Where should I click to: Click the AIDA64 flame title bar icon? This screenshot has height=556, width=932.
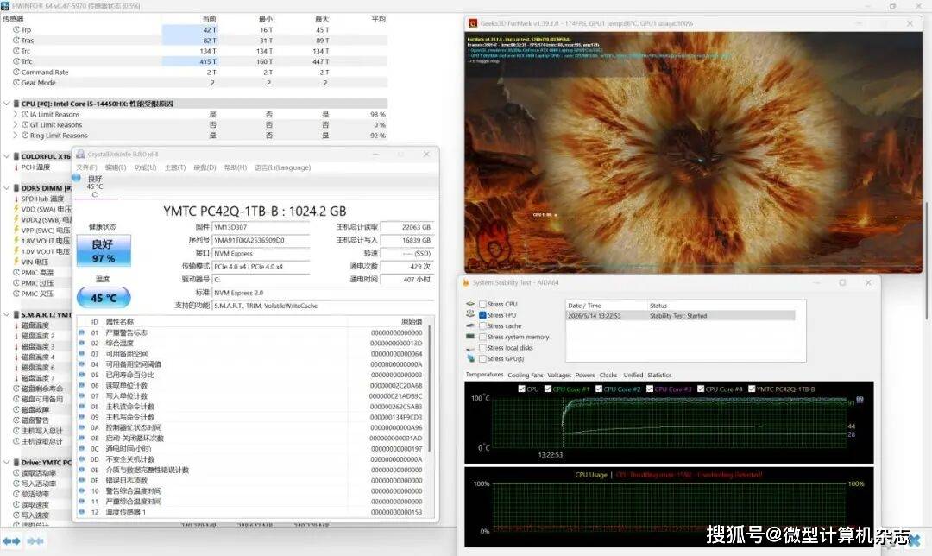pos(465,283)
